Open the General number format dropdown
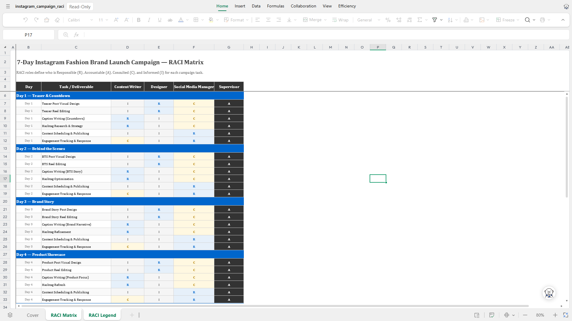Image resolution: width=572 pixels, height=321 pixels. [x=369, y=20]
